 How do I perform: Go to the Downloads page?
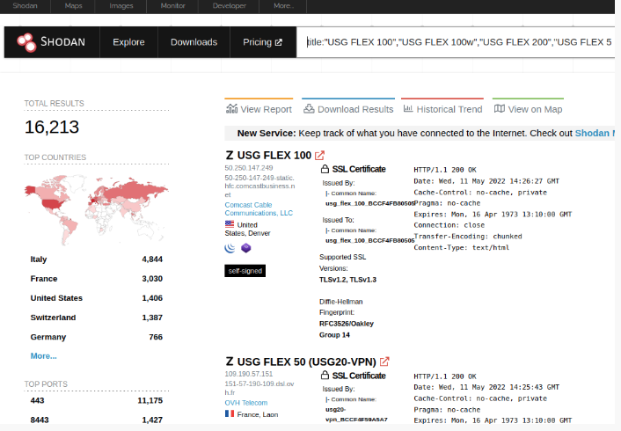(194, 42)
